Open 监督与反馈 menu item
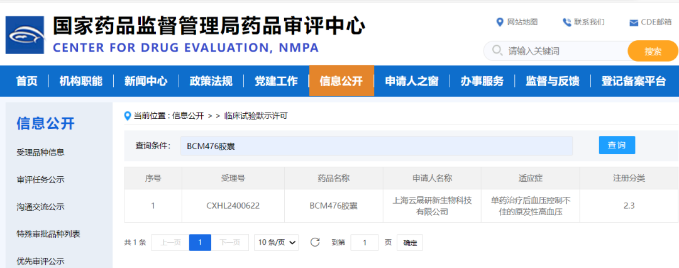The image size is (679, 268). tap(552, 81)
